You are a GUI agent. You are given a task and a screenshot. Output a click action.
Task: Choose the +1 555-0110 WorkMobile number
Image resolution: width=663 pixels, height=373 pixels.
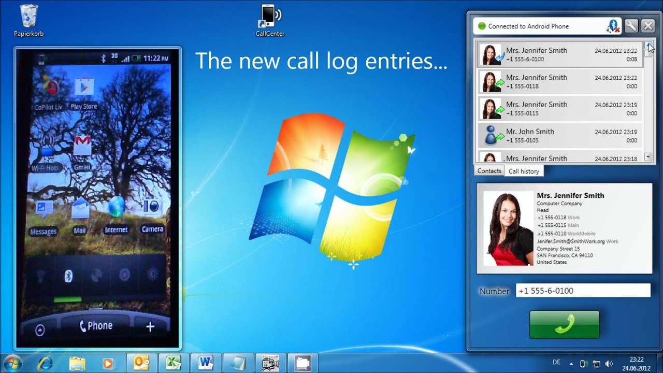(x=566, y=234)
